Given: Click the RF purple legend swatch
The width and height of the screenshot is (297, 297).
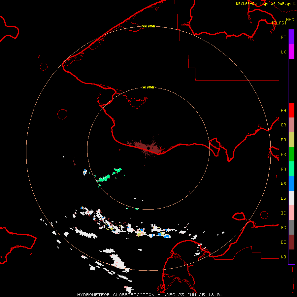Looking at the screenshot, I should (x=291, y=37).
